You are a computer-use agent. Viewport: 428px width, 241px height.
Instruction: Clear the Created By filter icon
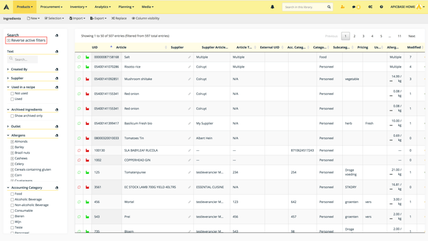click(57, 70)
